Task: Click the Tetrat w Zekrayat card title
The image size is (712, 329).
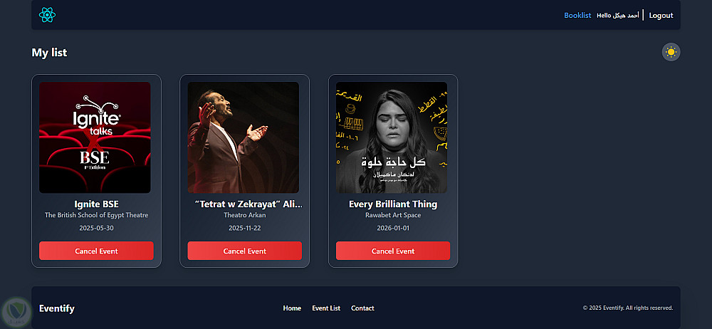Action: coord(248,204)
